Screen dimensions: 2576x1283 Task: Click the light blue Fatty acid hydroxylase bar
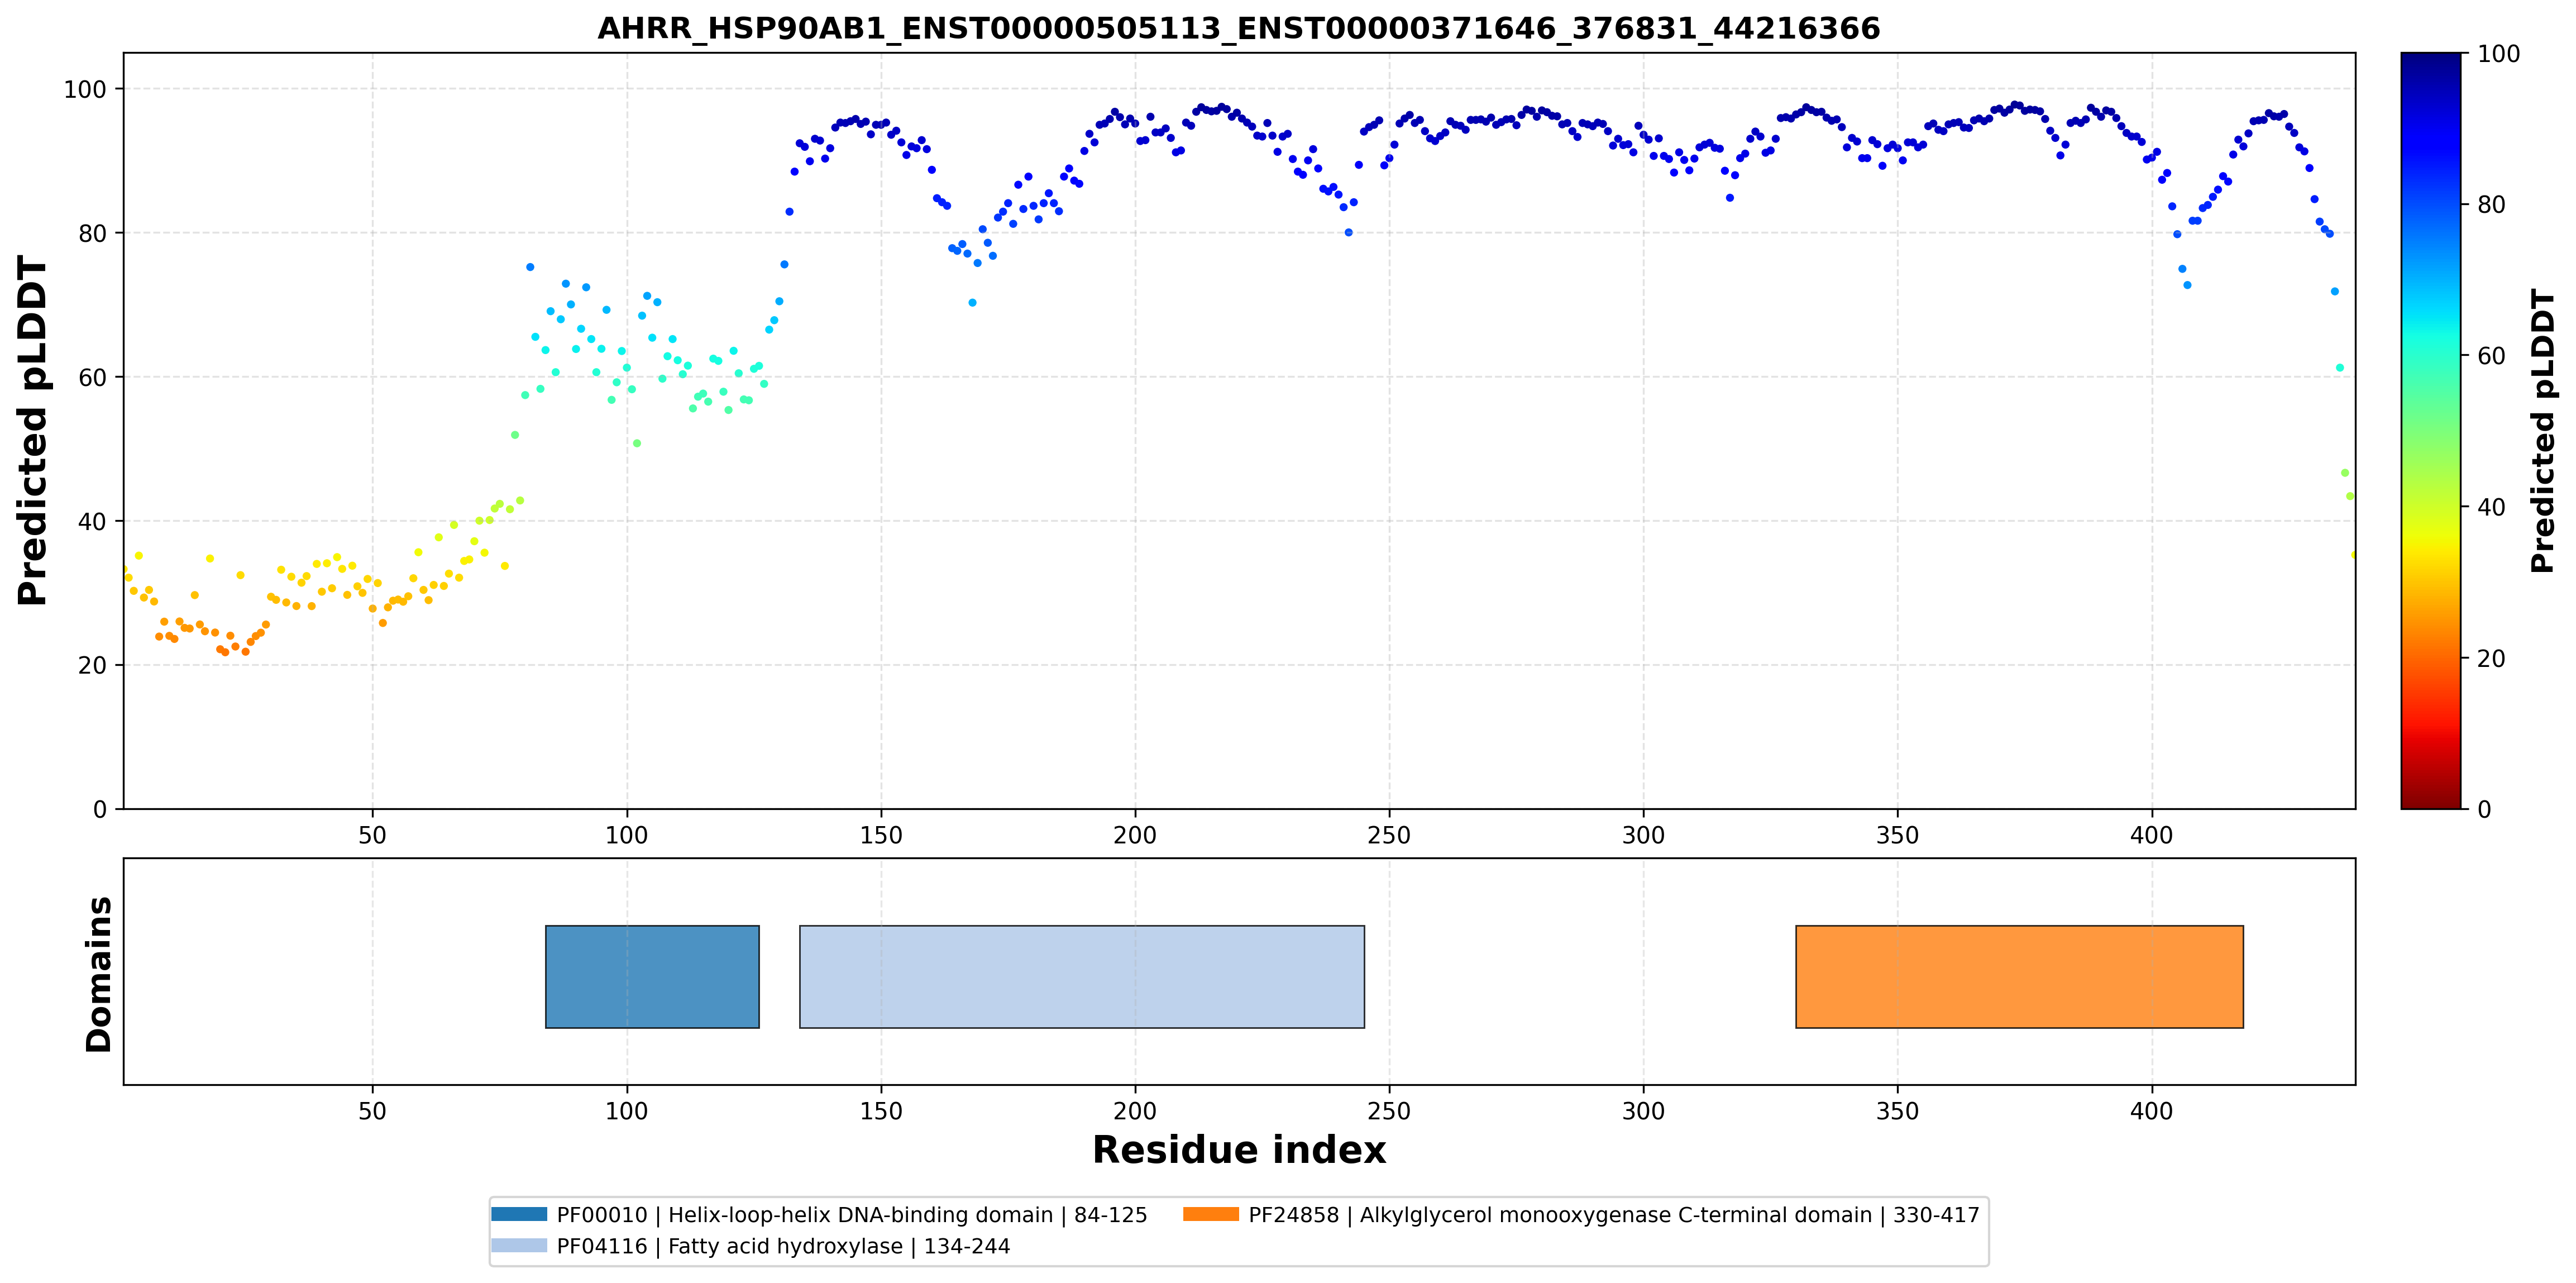pyautogui.click(x=1082, y=976)
